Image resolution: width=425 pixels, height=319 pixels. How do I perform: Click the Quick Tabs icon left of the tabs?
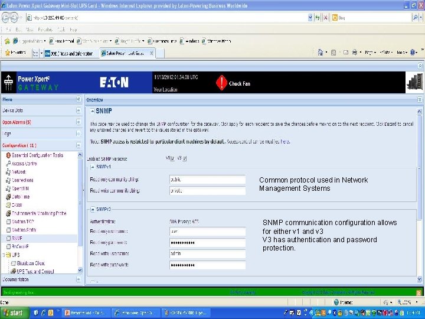pos(35,53)
